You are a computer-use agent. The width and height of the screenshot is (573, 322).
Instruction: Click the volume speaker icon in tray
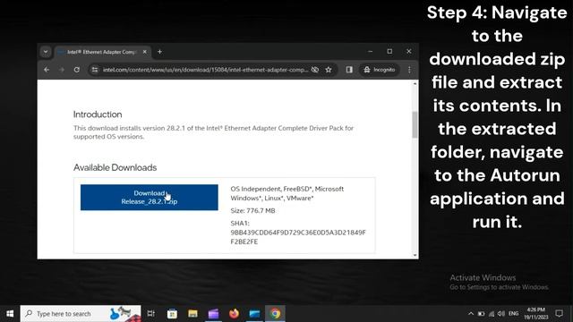pos(501,314)
